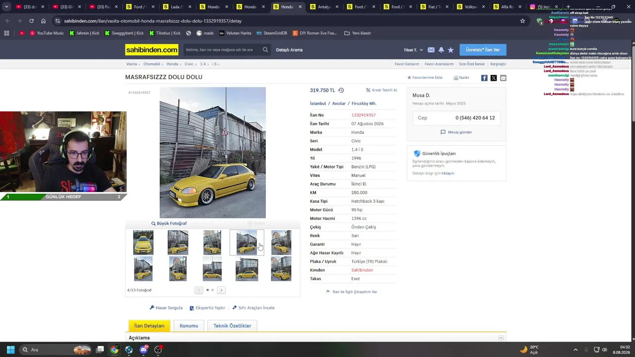The image size is (635, 357).
Task: Click the main yellow Civic photo
Action: (x=212, y=153)
